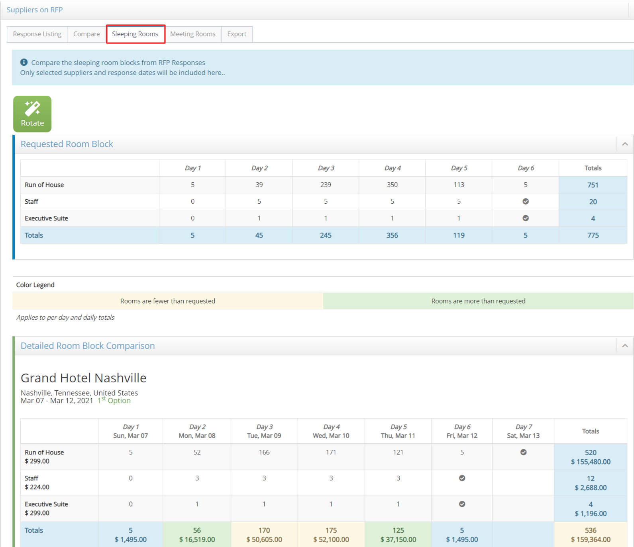Click the Requested Room Block heading
634x547 pixels.
[67, 144]
